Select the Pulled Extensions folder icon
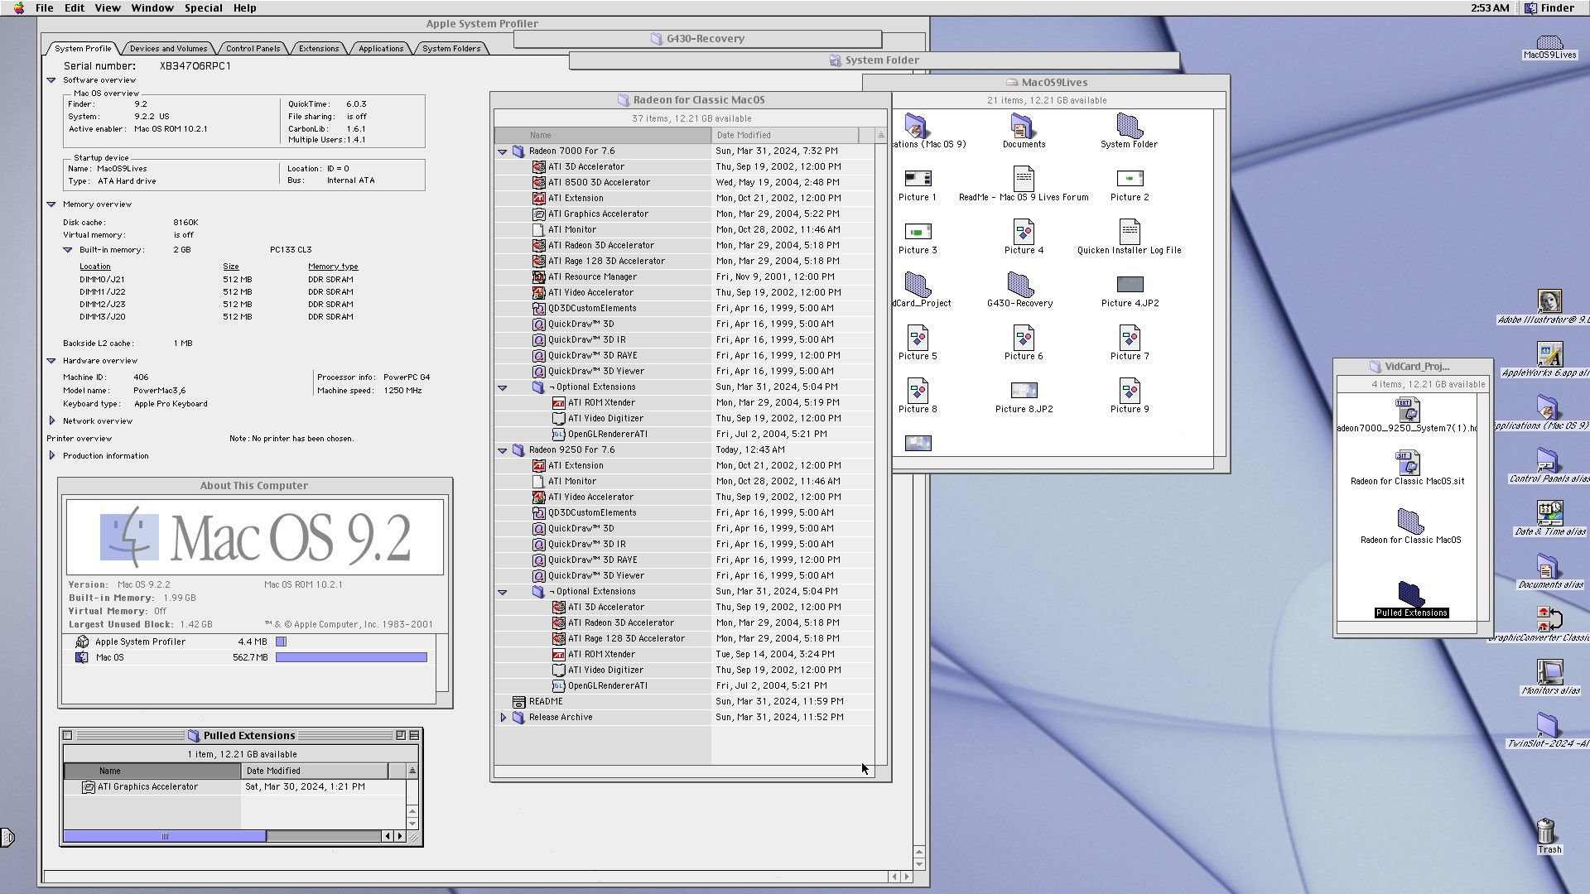This screenshot has height=894, width=1590. coord(1410,594)
